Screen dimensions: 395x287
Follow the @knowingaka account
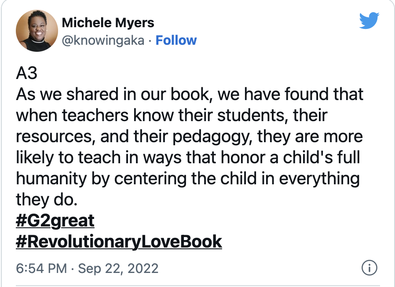(176, 40)
